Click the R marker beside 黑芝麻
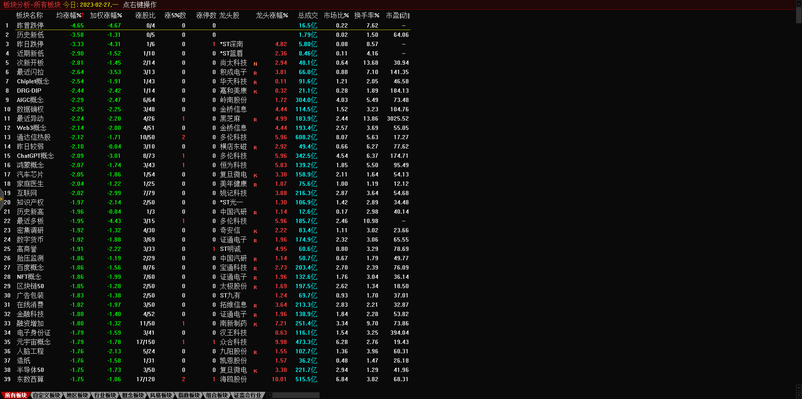 click(x=255, y=120)
